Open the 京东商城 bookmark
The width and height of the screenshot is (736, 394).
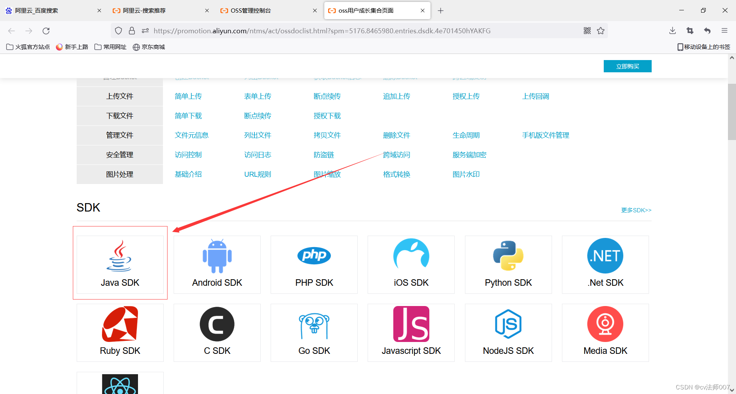149,47
